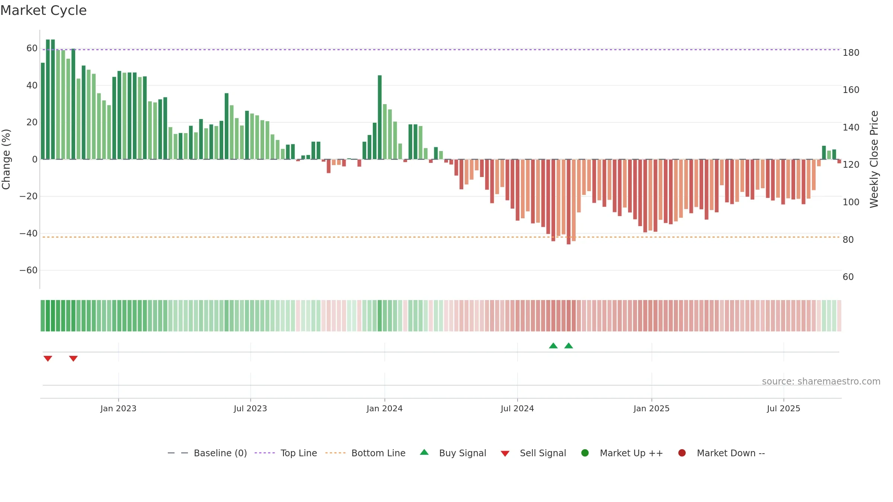Click the 40 left-axis label
The image size is (893, 502).
32,86
